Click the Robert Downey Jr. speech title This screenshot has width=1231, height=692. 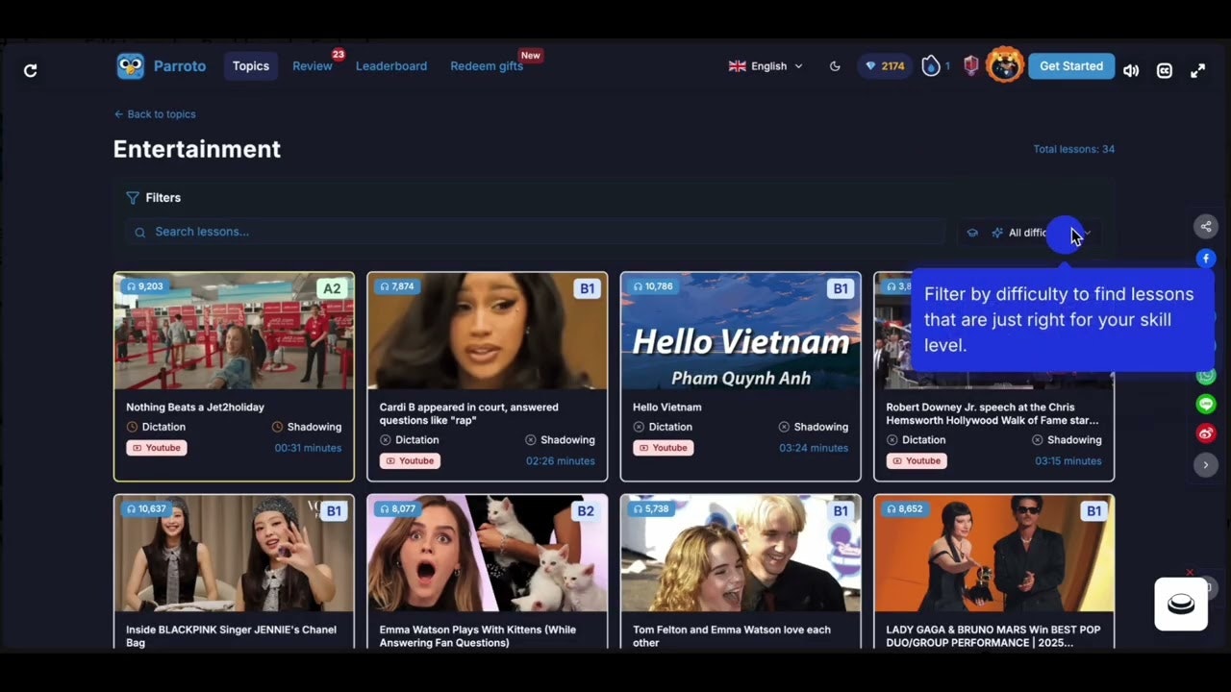tap(992, 413)
